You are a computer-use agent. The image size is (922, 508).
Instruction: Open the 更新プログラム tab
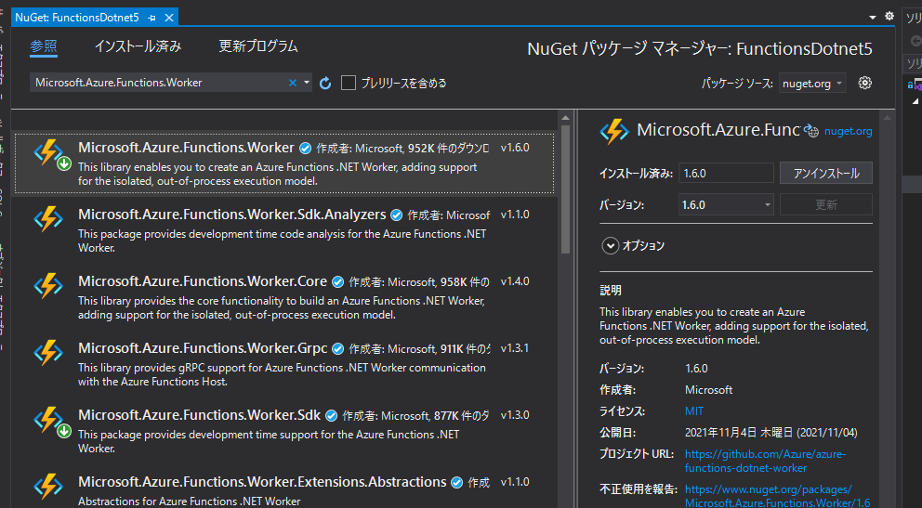coord(258,46)
